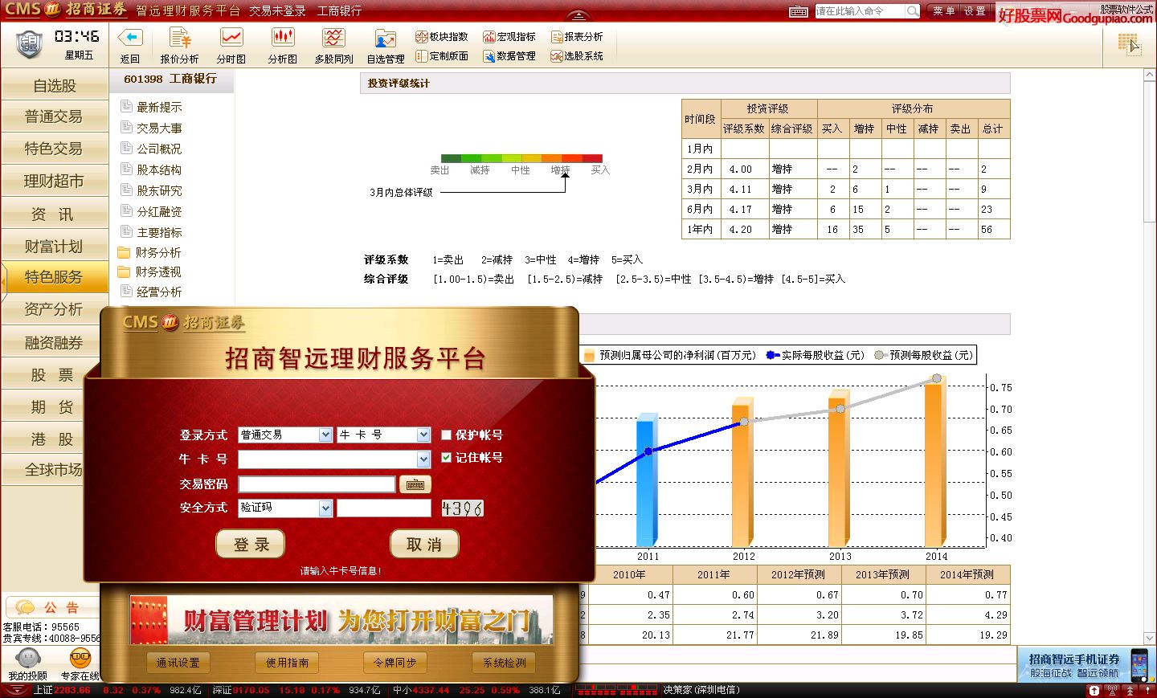Expand 安全方式 验证码 dropdown
1157x698 pixels.
click(x=325, y=508)
